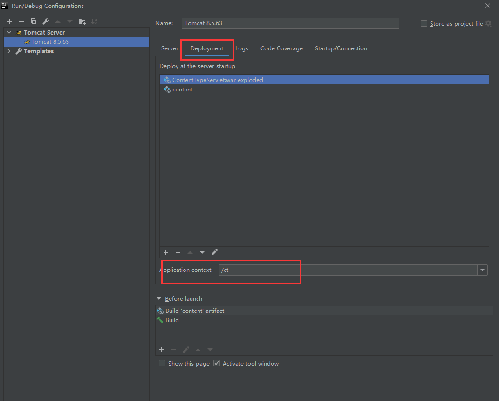Viewport: 499px width, 401px height.
Task: Open Application context dropdown arrow
Action: pos(482,270)
